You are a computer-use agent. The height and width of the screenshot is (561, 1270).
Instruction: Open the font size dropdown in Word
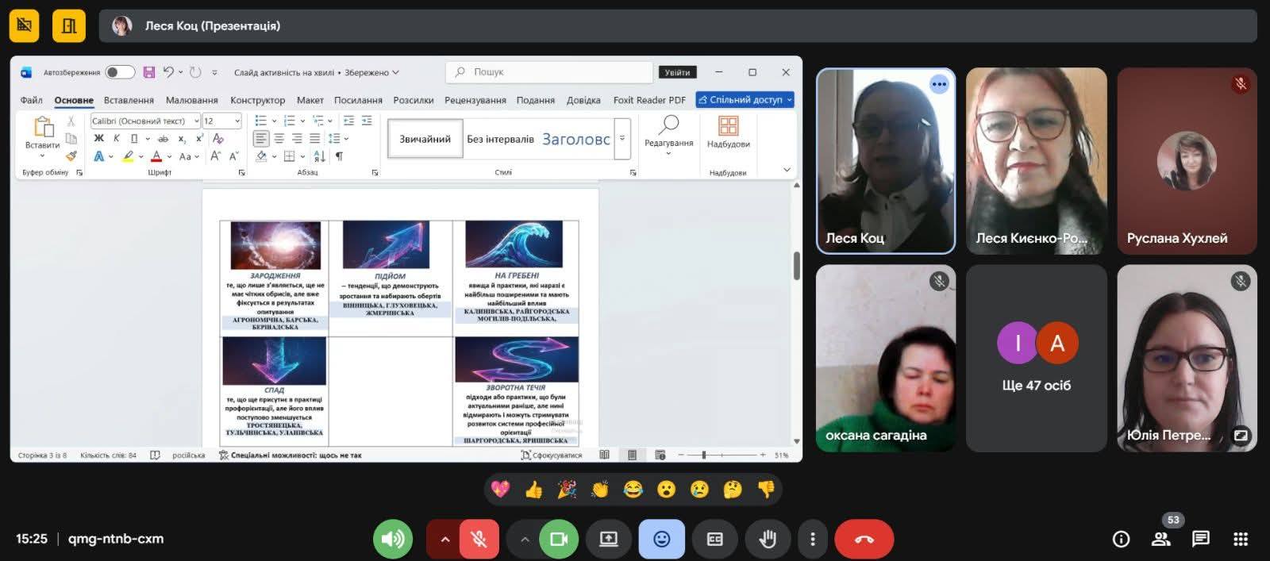[237, 121]
